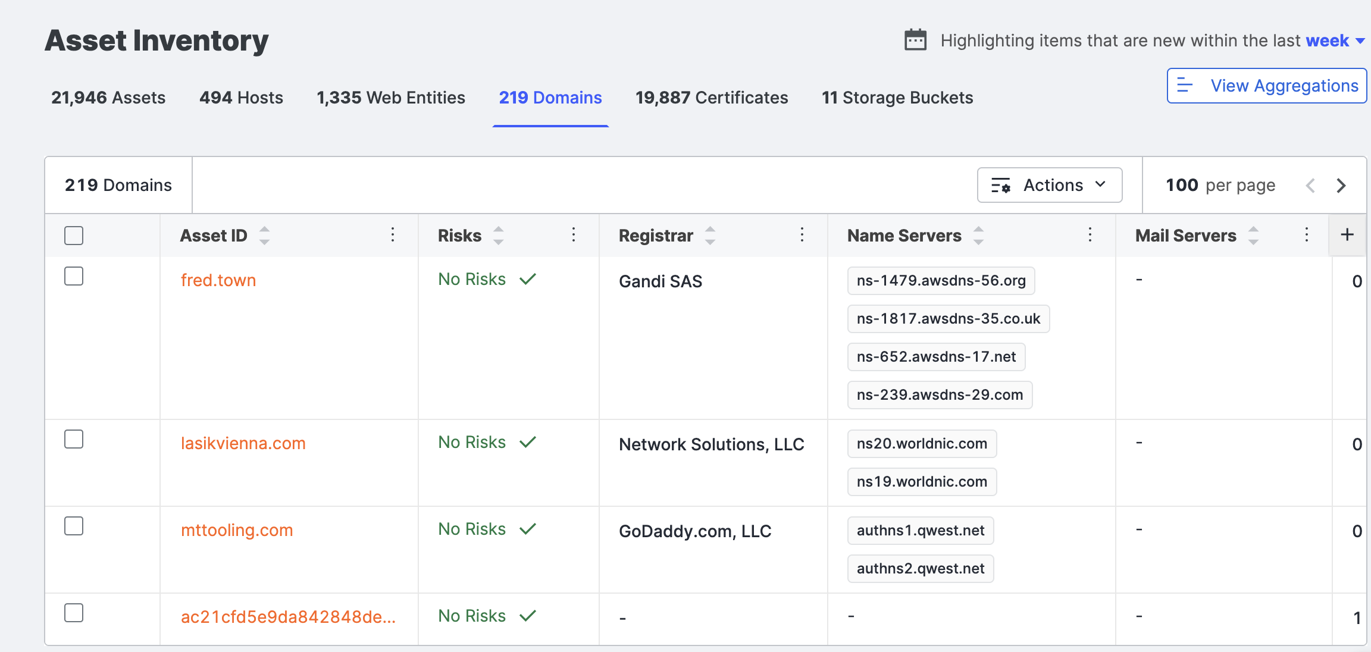Viewport: 1371px width, 652px height.
Task: Sort by Asset ID column arrows
Action: pyautogui.click(x=265, y=236)
